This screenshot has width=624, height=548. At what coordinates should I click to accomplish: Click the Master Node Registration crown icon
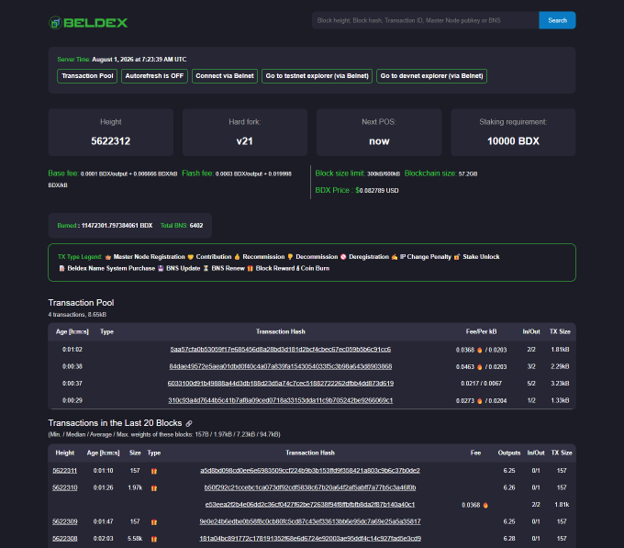pyautogui.click(x=108, y=257)
